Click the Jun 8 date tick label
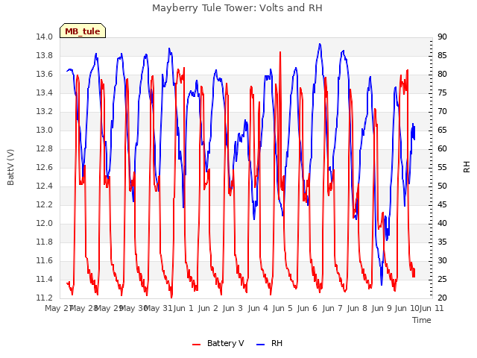 point(357,309)
